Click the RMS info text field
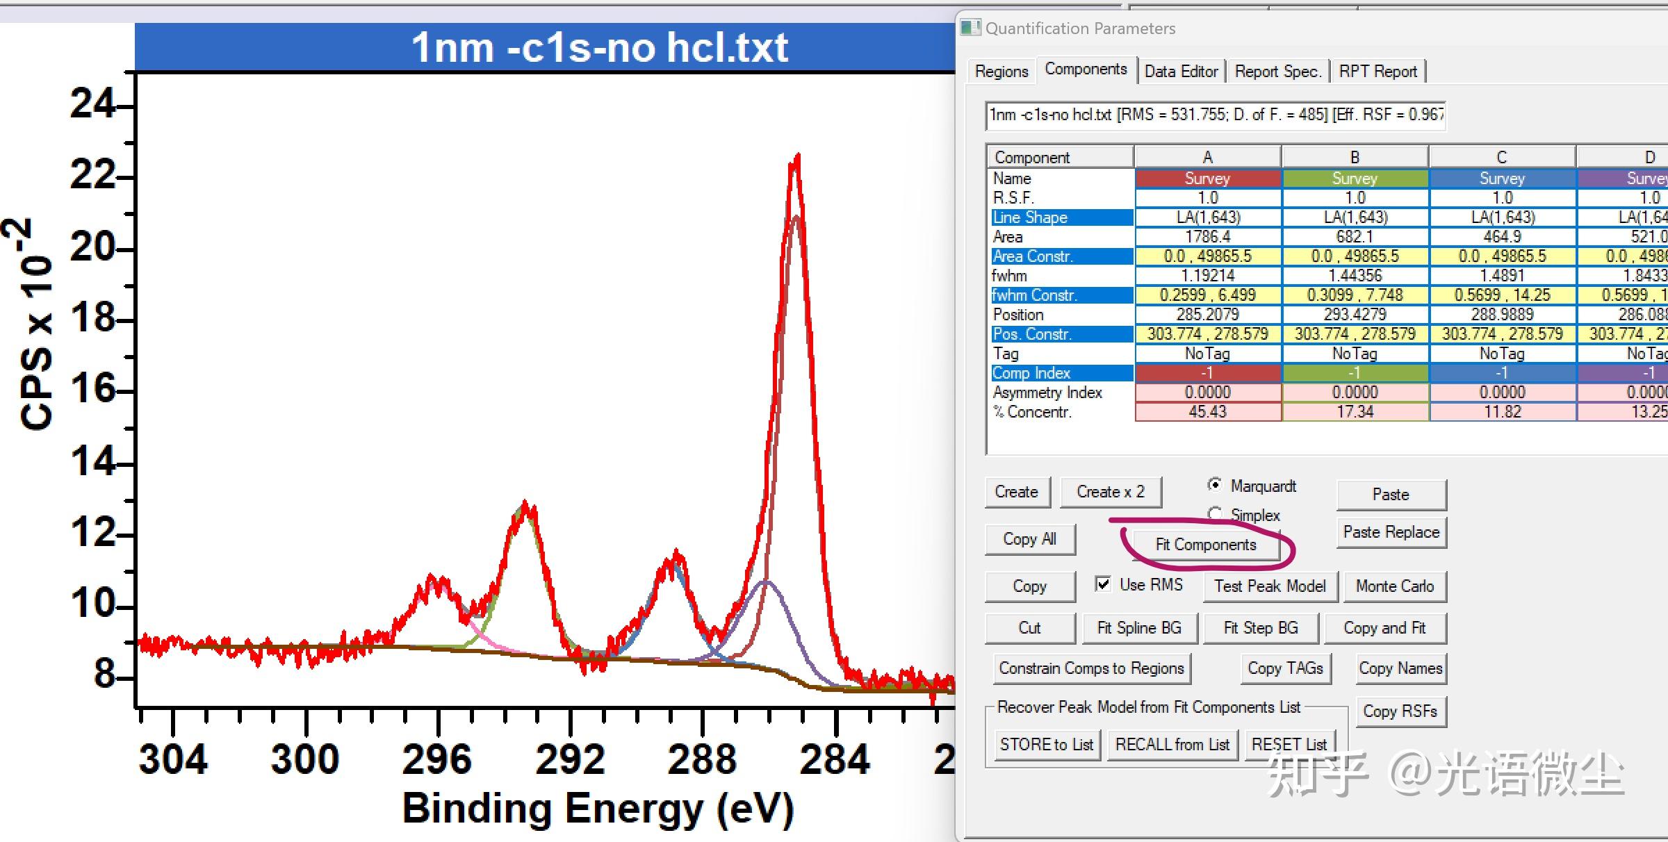This screenshot has height=842, width=1668. 1215,115
